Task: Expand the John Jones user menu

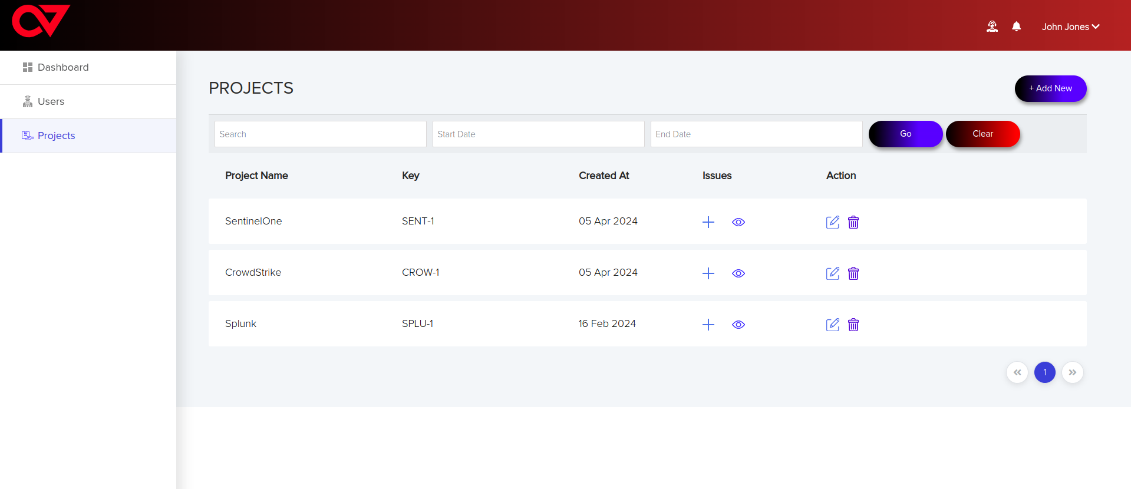Action: 1070,27
